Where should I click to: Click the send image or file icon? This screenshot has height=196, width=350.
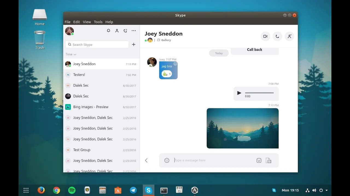[269, 160]
